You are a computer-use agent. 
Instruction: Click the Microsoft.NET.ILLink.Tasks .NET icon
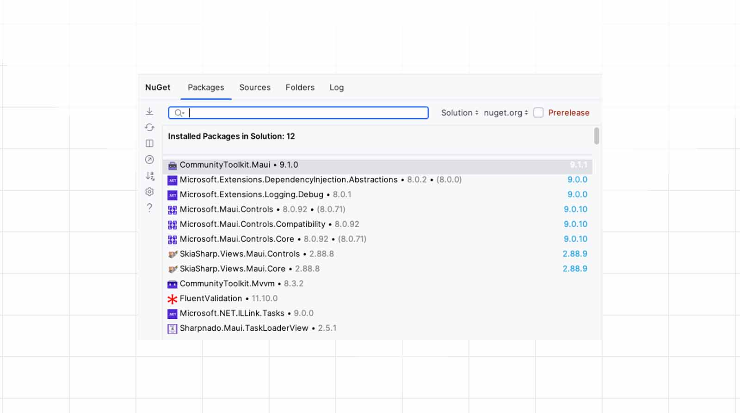pyautogui.click(x=173, y=314)
